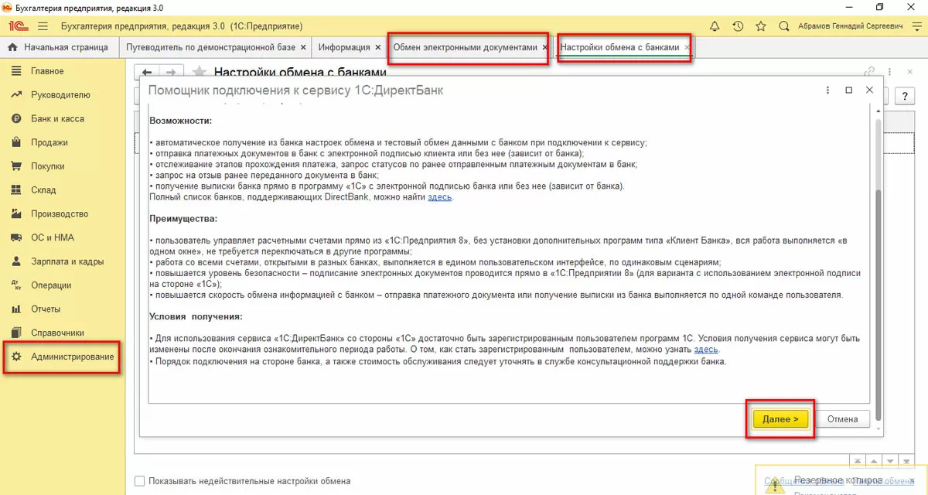Open favorites star in top bar
The image size is (928, 495).
pyautogui.click(x=761, y=26)
